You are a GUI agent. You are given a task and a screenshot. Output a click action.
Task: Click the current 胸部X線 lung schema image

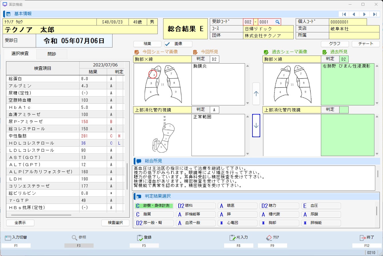pyautogui.click(x=163, y=84)
